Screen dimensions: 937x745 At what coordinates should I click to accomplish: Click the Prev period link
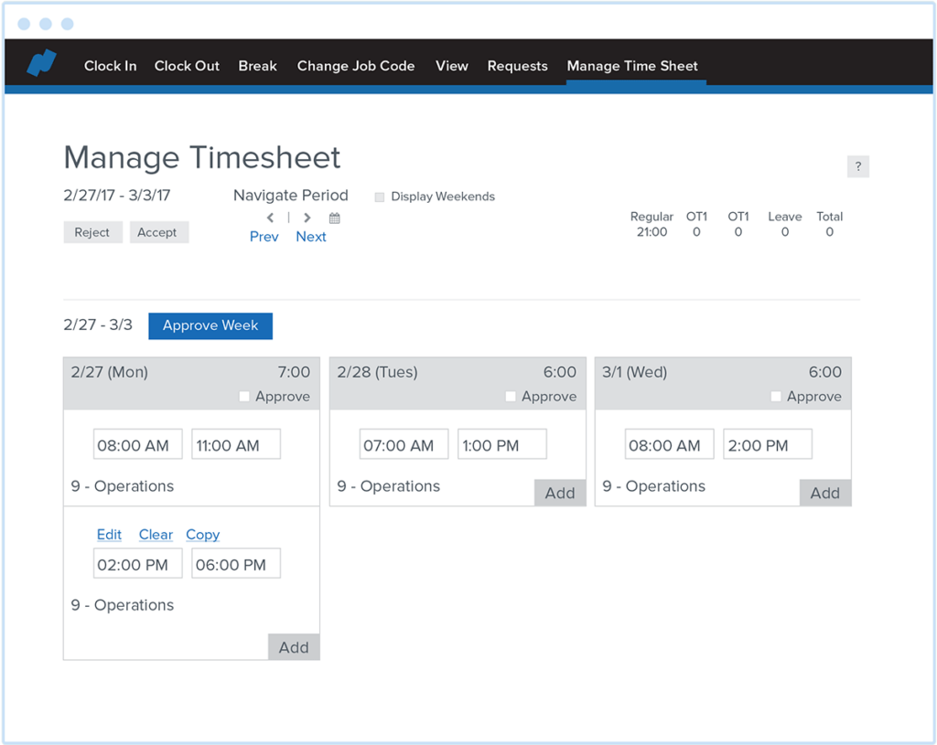[x=264, y=237]
